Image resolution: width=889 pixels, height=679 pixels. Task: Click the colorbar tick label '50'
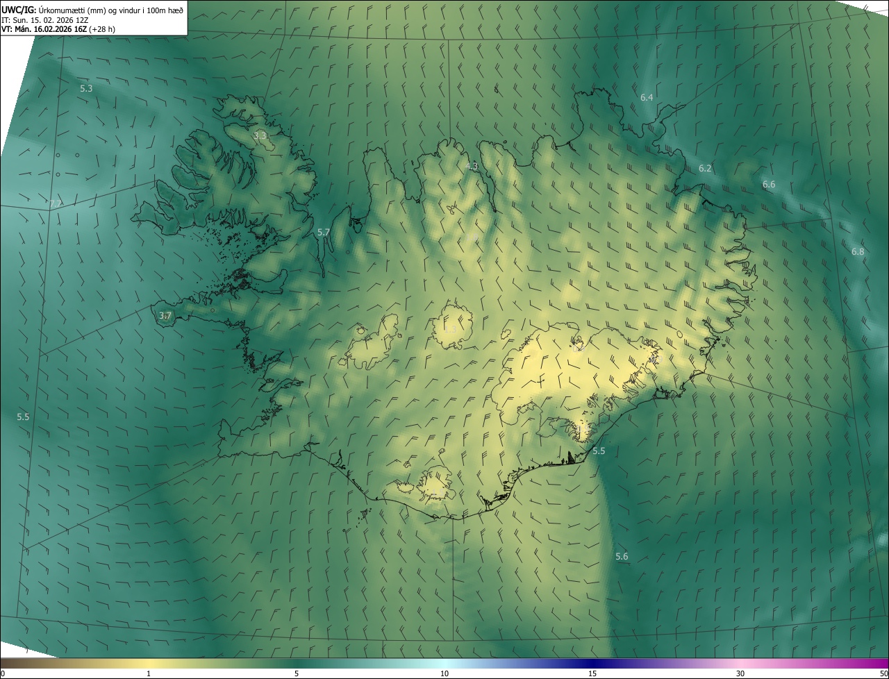883,674
